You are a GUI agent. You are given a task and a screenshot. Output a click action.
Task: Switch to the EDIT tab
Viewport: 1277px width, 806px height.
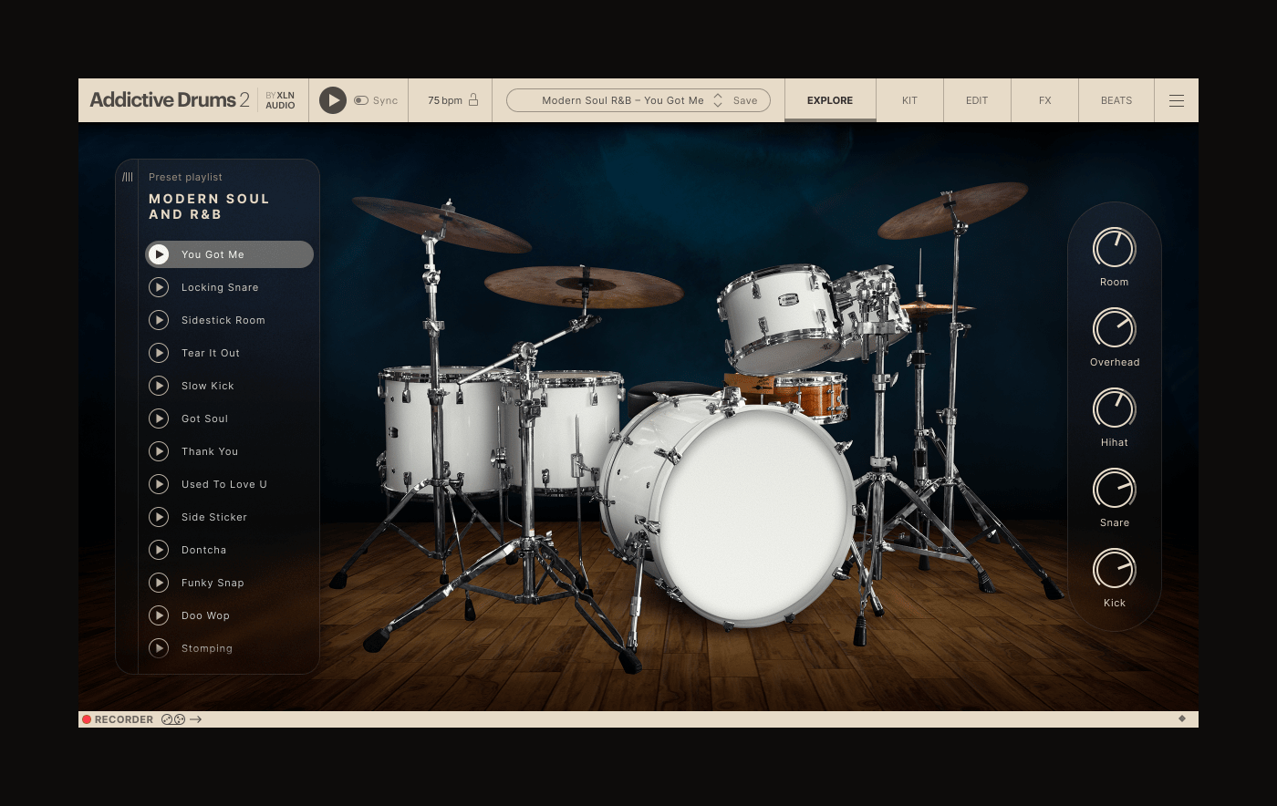977,100
